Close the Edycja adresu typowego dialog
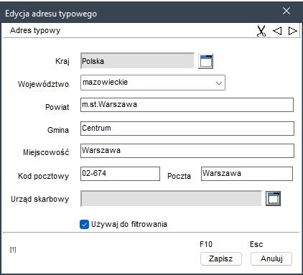 pos(286,11)
